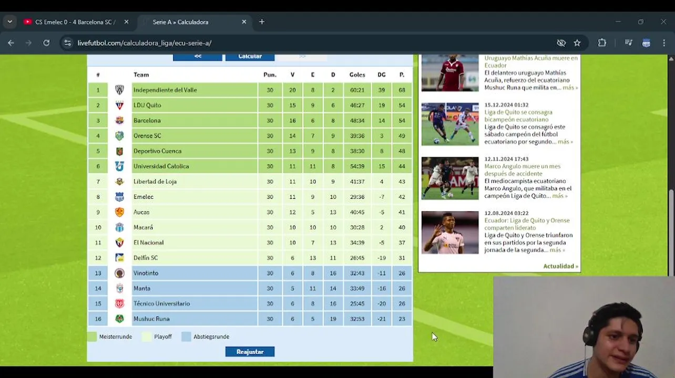Click the 'Goles' column header
Viewport: 675px width, 378px height.
pyautogui.click(x=357, y=75)
